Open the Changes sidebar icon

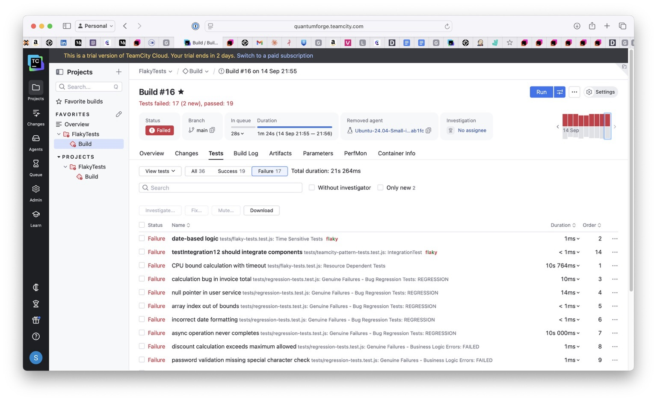point(36,113)
